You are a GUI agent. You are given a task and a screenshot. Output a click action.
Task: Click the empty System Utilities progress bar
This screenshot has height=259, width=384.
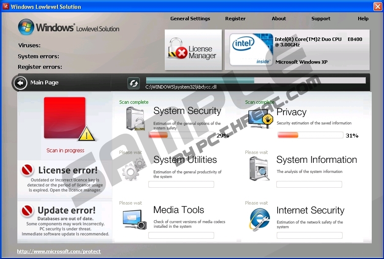(x=181, y=184)
